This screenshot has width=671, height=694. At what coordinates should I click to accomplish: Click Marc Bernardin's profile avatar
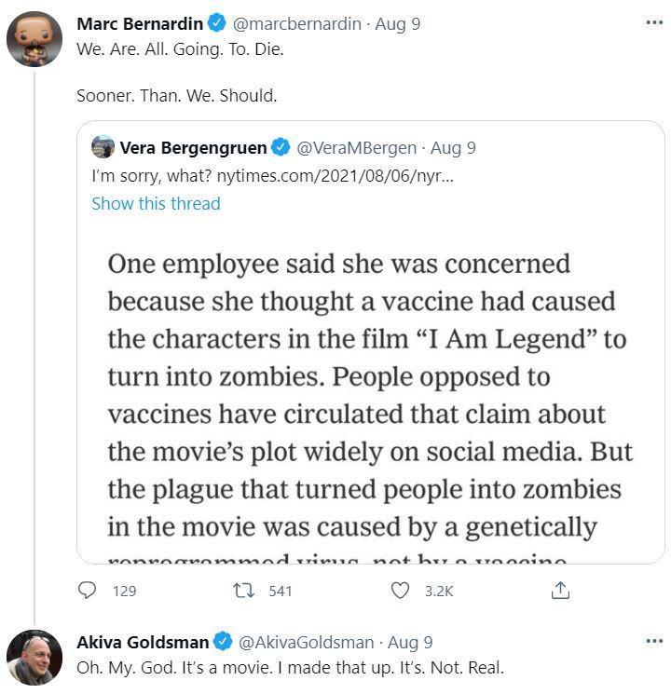click(34, 39)
